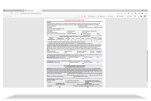Close the Link & Learn tab
Image resolution: width=151 pixels, height=101 pixels.
pyautogui.click(x=23, y=11)
